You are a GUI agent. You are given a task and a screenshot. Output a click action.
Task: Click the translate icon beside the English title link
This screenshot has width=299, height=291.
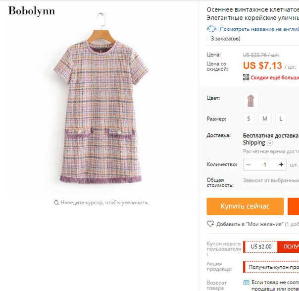211,29
